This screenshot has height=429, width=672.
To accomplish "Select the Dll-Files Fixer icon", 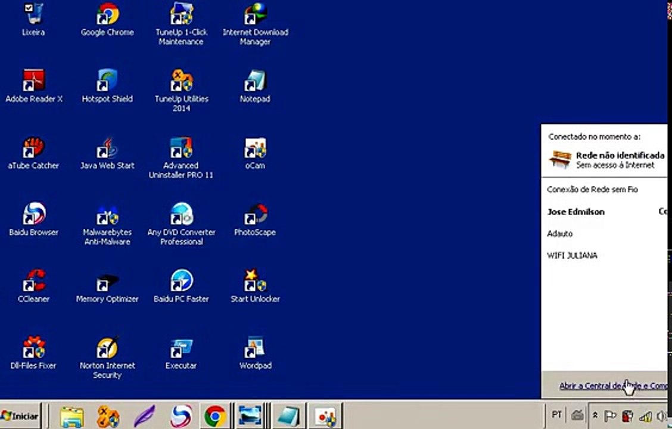I will (33, 353).
